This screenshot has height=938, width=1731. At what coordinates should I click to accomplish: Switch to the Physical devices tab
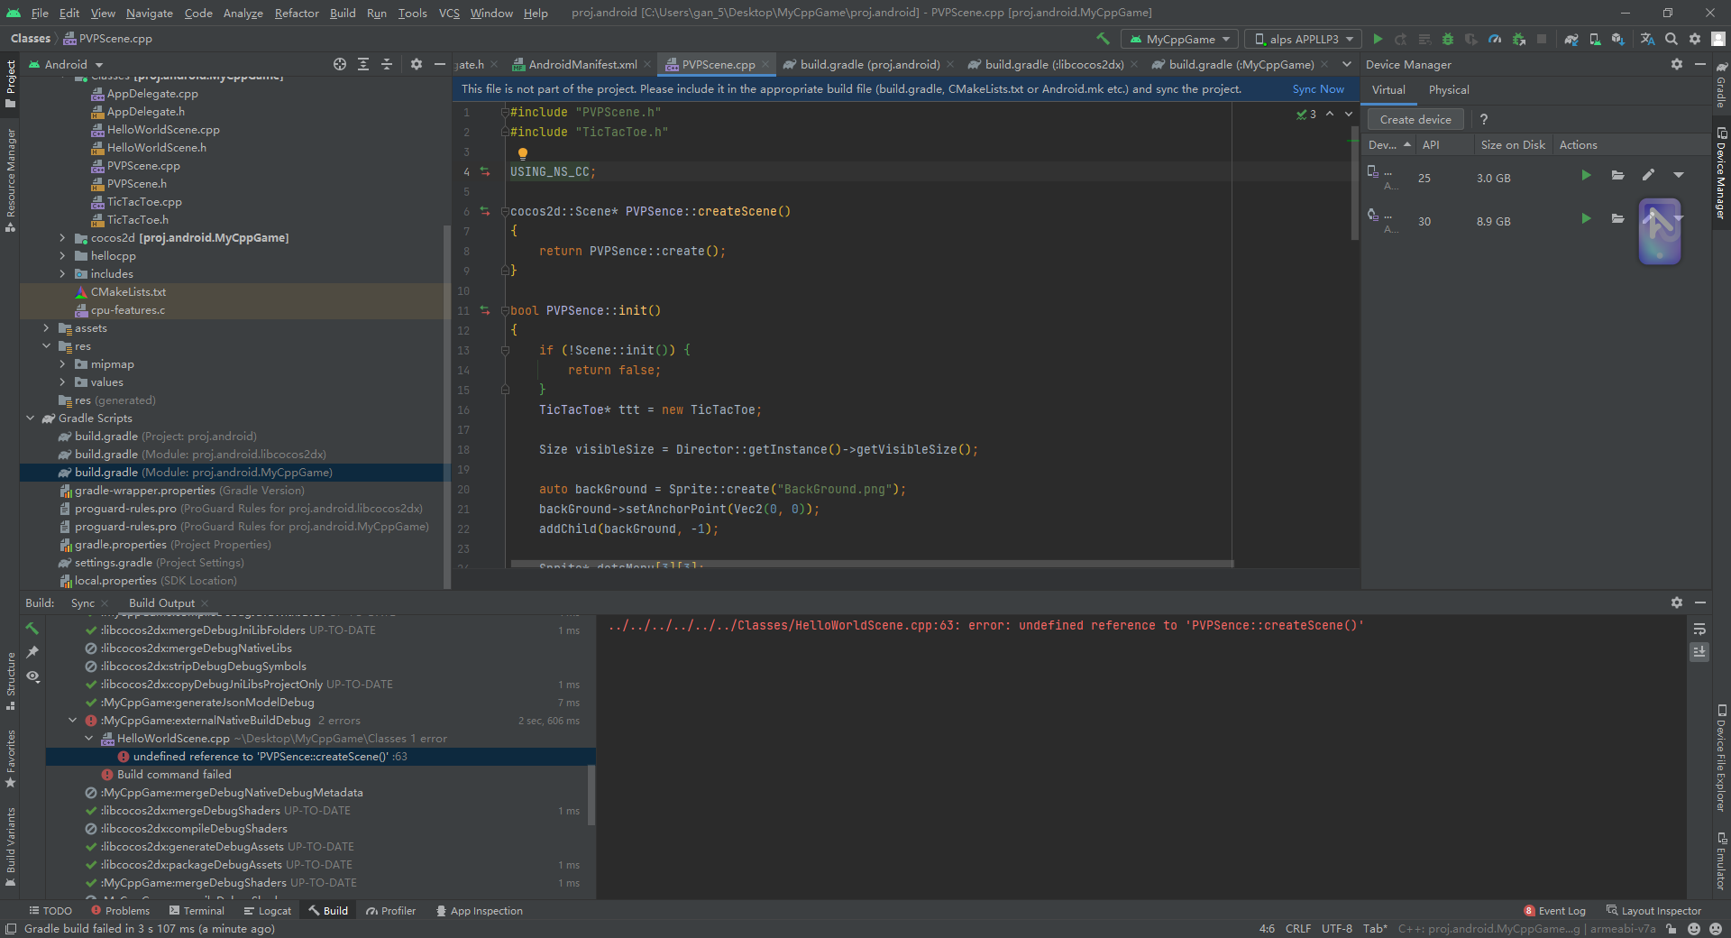1448,90
